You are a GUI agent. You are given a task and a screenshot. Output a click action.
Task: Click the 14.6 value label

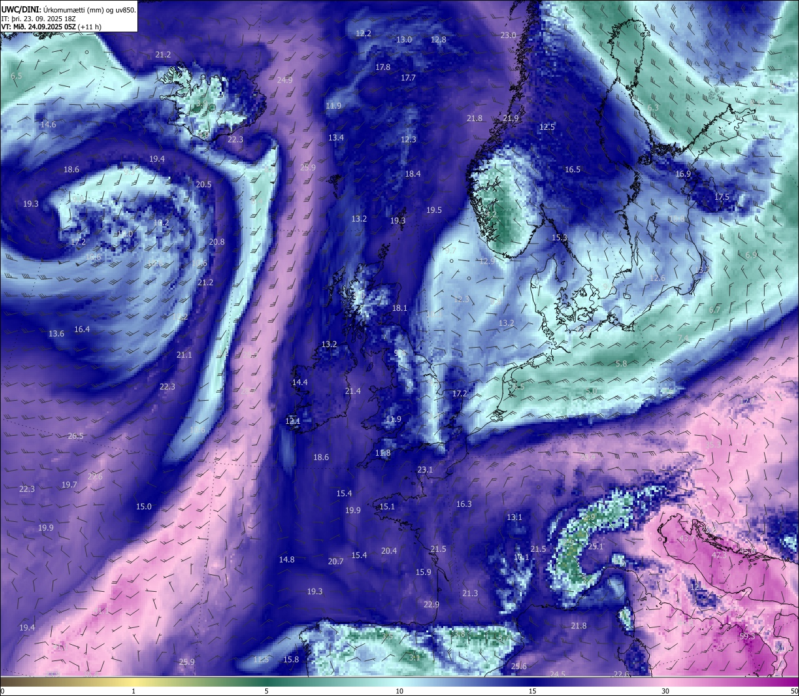(48, 124)
